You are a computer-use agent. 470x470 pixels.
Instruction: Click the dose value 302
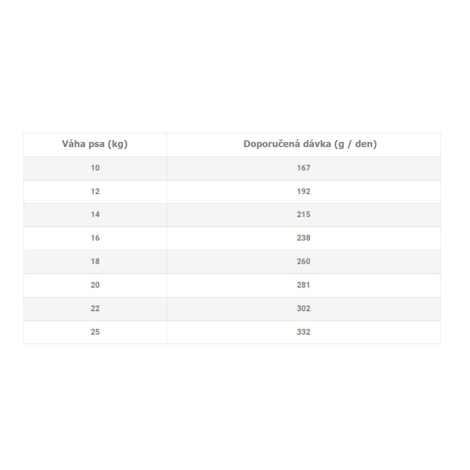(x=304, y=309)
